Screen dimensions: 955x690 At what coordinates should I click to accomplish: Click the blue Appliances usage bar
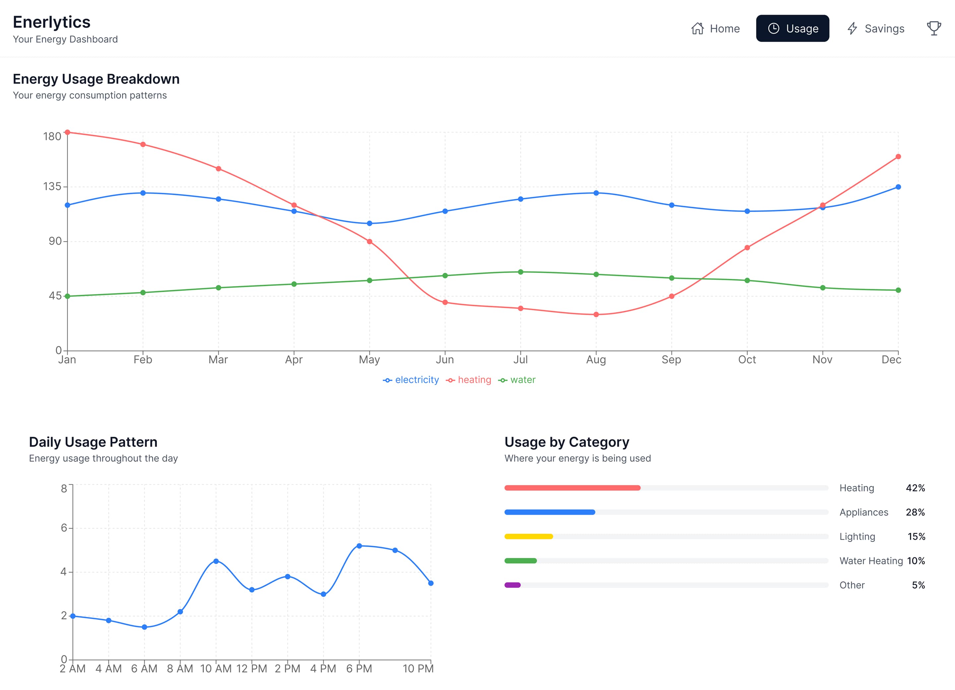[549, 512]
